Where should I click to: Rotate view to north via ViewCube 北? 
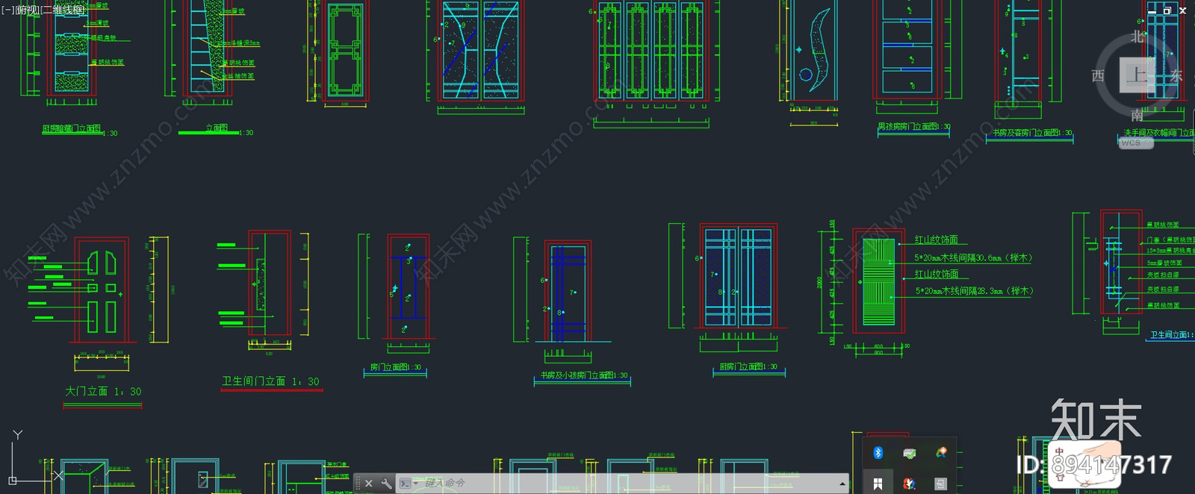click(1137, 37)
